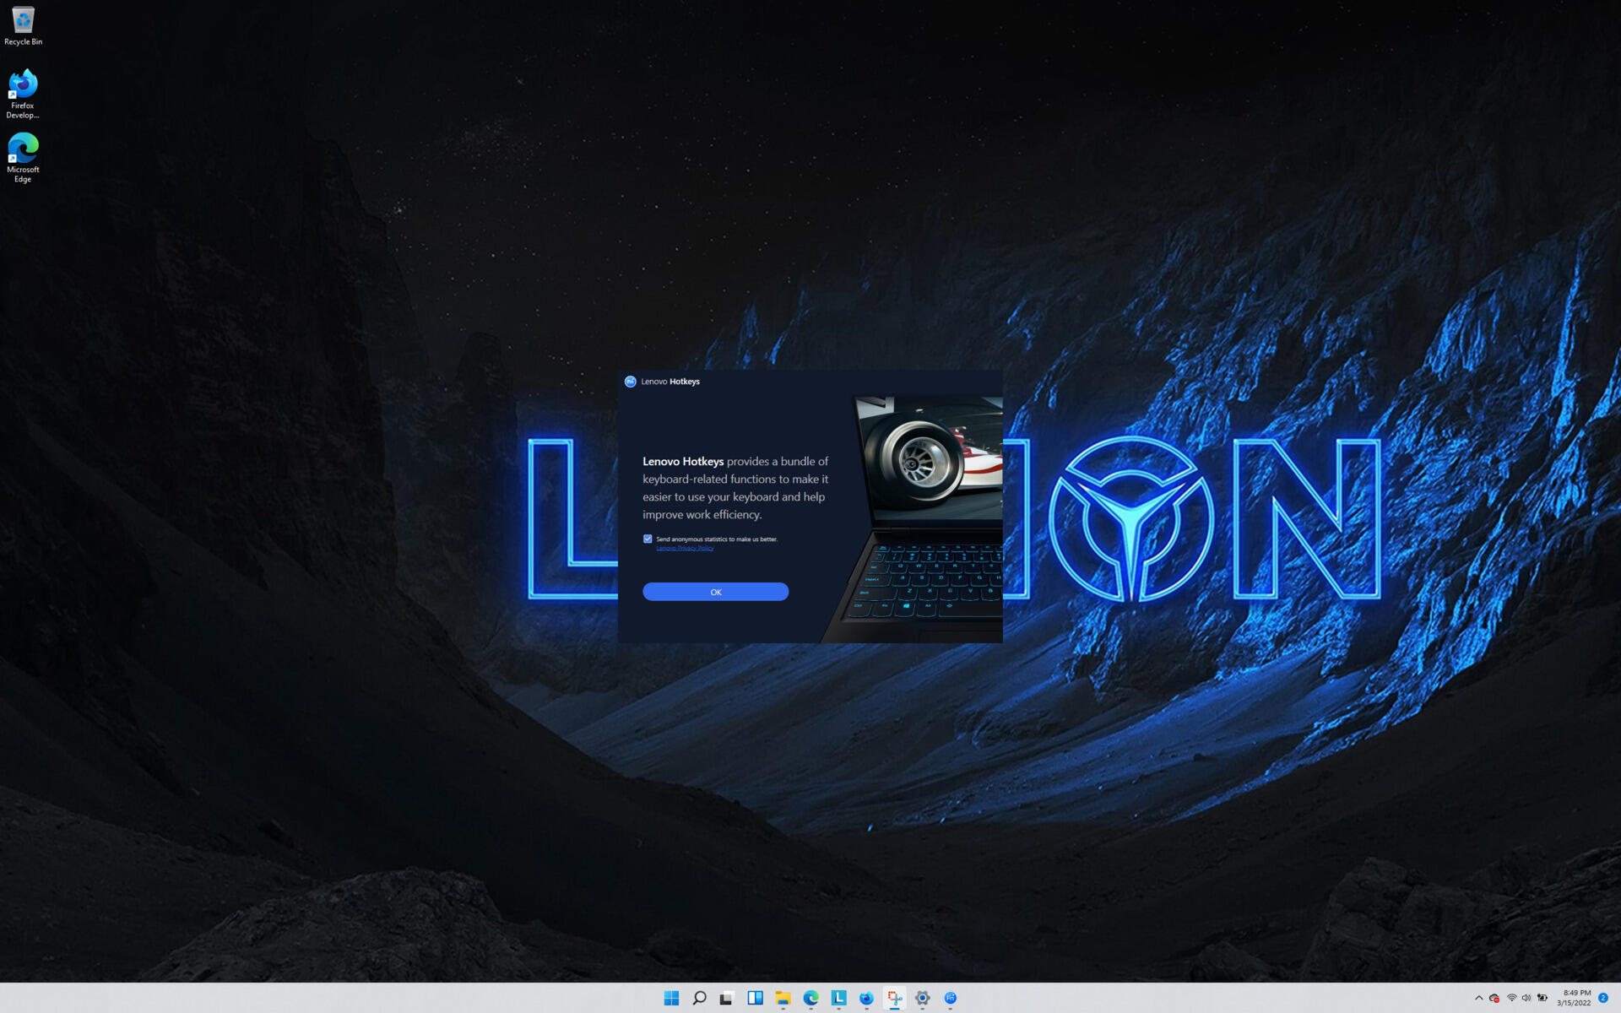Open Firefox Developer Edition from taskbar
The image size is (1621, 1013).
tap(866, 998)
